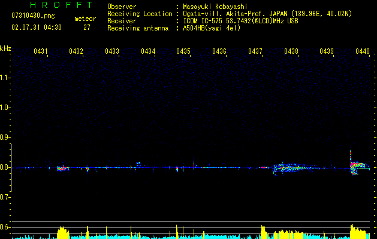
Task: Click the yellow power bar block below 0431-0432
Action: [x=63, y=232]
